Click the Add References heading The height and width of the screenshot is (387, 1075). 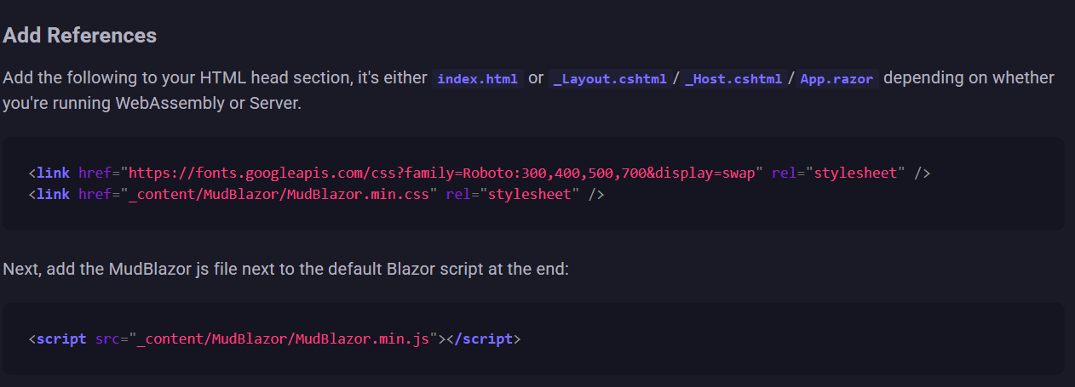coord(80,36)
